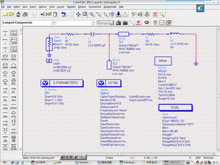Open the File menu

3,7
